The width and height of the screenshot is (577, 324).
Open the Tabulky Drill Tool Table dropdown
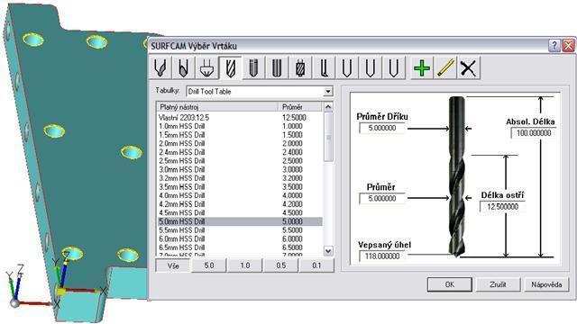point(327,92)
